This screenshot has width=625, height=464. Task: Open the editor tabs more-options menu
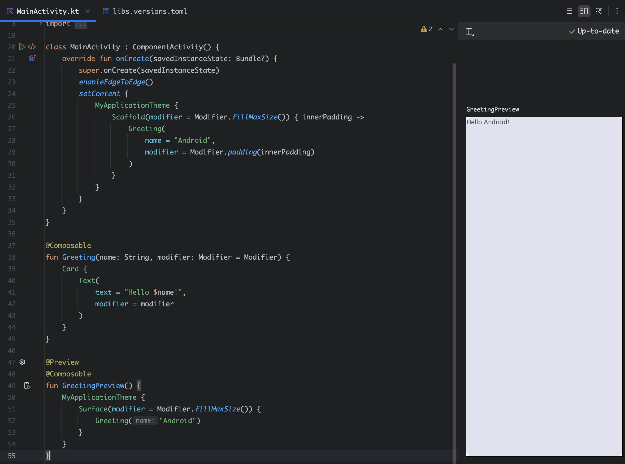point(617,11)
